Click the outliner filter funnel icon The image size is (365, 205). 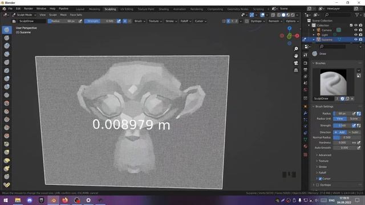pos(357,15)
